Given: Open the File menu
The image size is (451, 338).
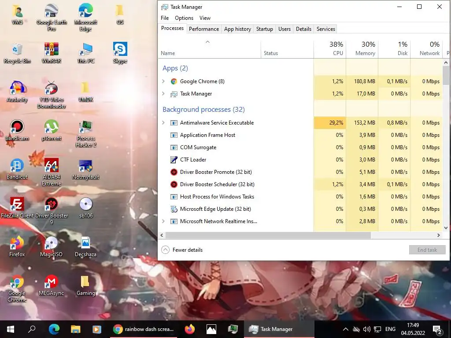Looking at the screenshot, I should [x=165, y=18].
